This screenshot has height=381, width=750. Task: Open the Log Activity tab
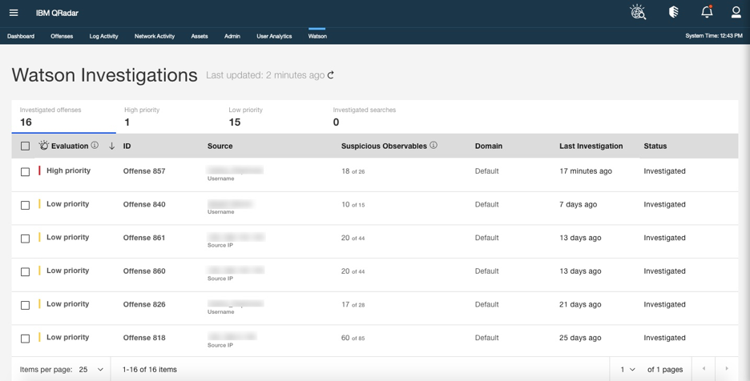[103, 36]
